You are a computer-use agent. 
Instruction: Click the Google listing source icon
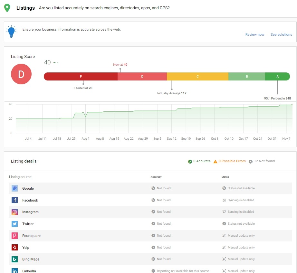coord(14,188)
